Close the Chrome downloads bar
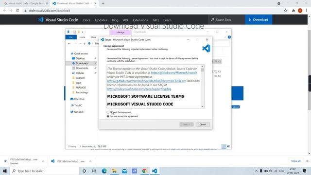This screenshot has width=311, height=175. [307, 161]
